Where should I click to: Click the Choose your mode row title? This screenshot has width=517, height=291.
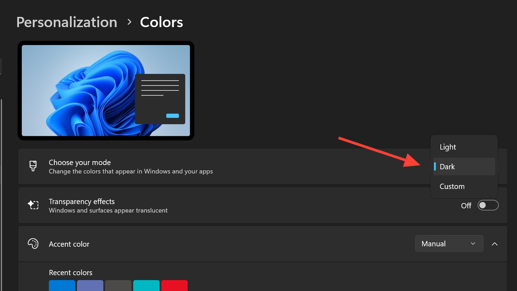80,163
